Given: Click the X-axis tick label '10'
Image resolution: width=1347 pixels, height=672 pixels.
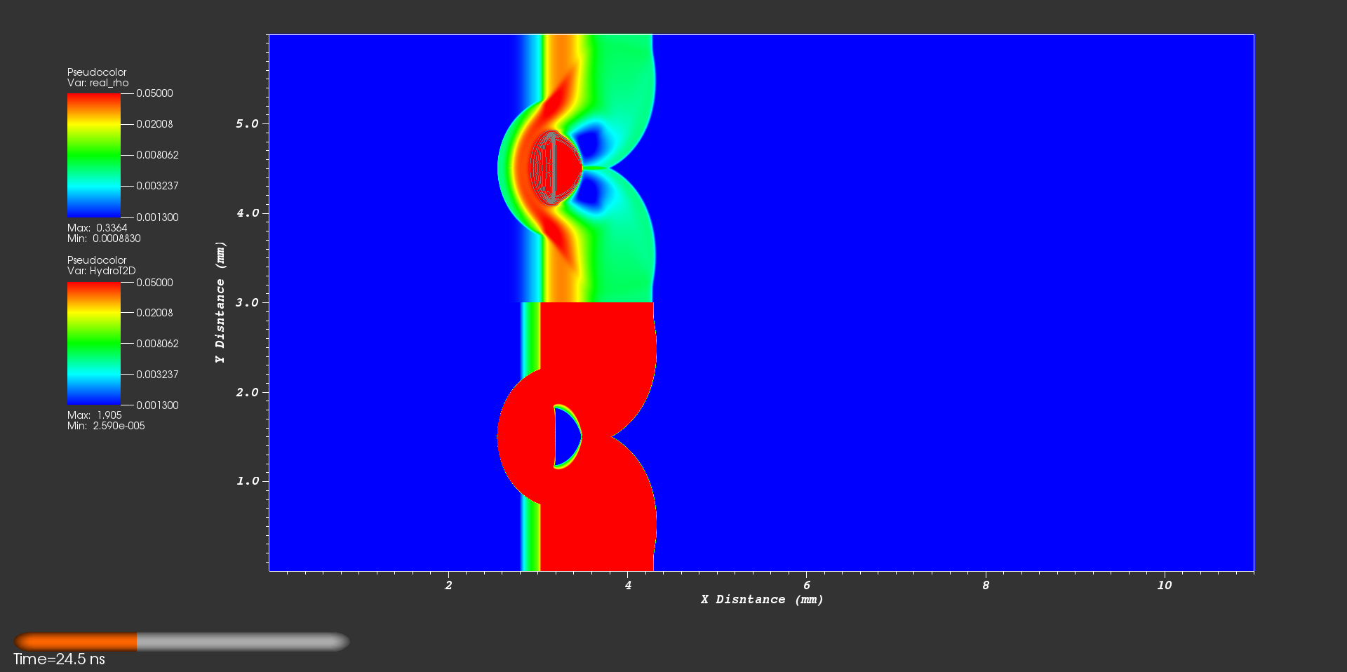Looking at the screenshot, I should point(1164,585).
